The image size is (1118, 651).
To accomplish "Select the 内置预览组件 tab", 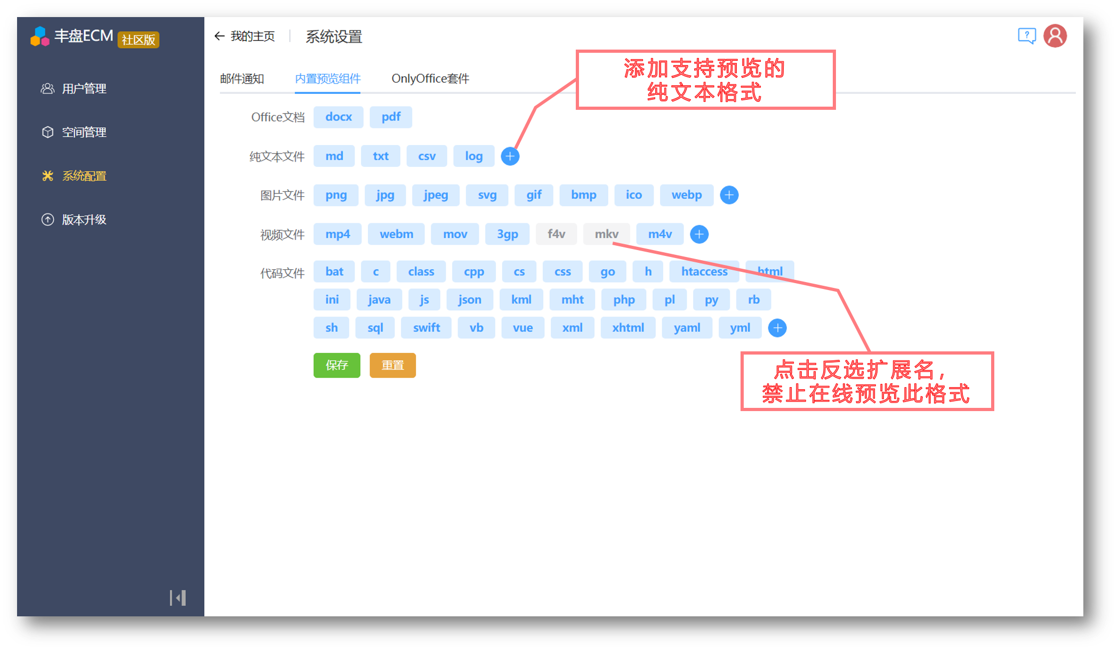I will tap(327, 79).
